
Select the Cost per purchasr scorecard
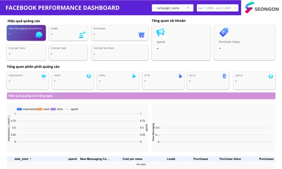[120, 52]
